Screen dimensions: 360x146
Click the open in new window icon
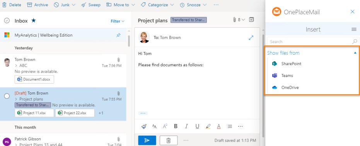pyautogui.click(x=251, y=20)
